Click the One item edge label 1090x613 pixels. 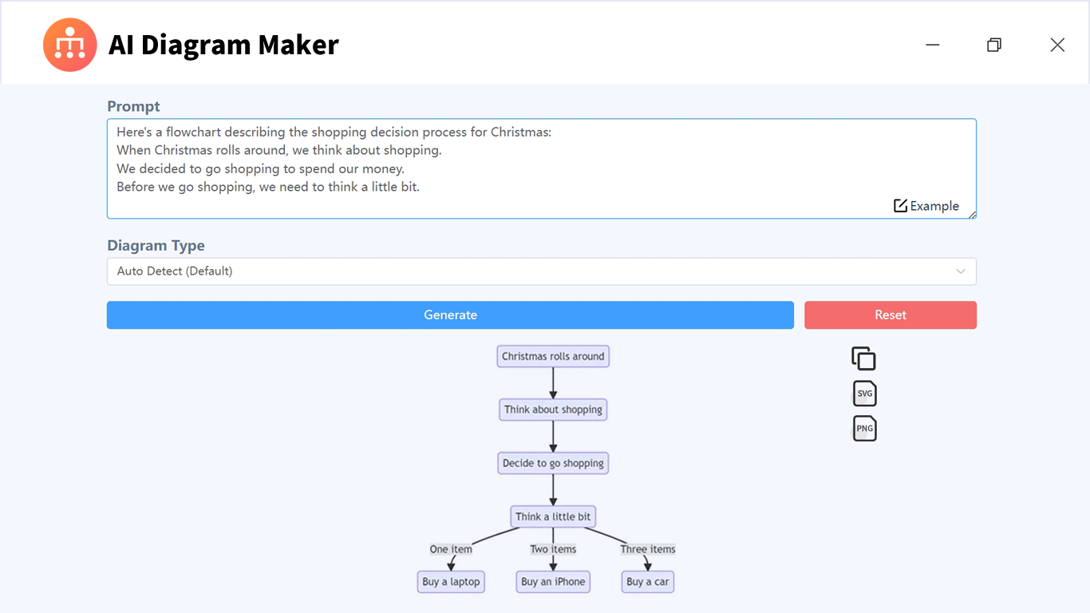pyautogui.click(x=451, y=549)
